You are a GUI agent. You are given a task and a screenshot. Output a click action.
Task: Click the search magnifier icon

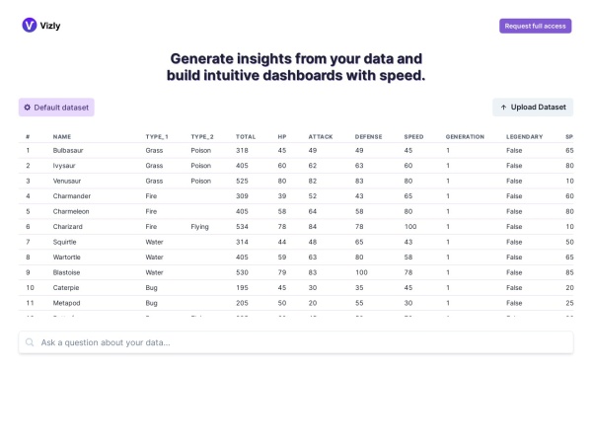pyautogui.click(x=31, y=342)
